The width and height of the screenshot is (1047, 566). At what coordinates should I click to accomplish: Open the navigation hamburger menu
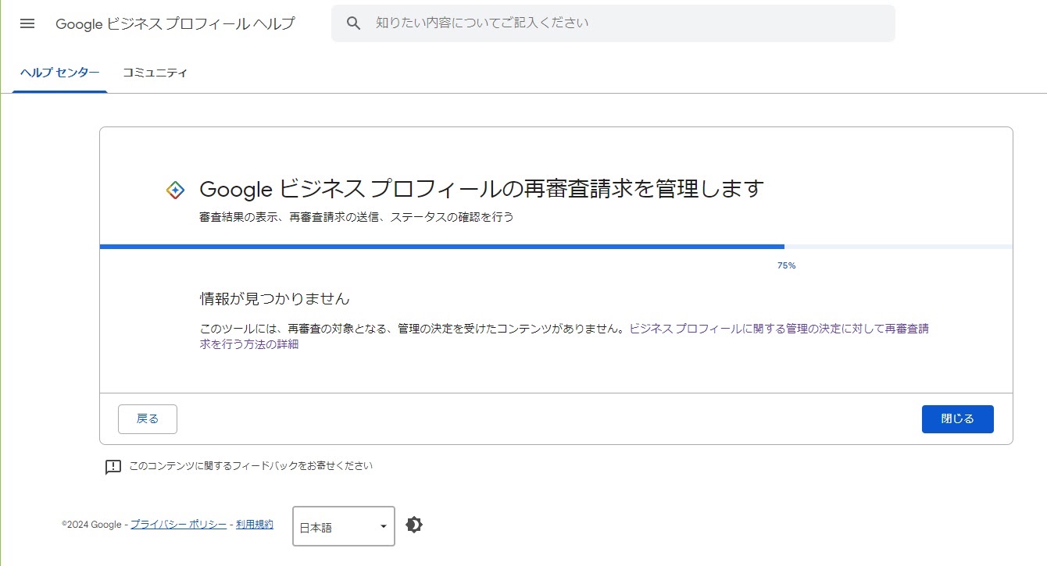tap(27, 23)
